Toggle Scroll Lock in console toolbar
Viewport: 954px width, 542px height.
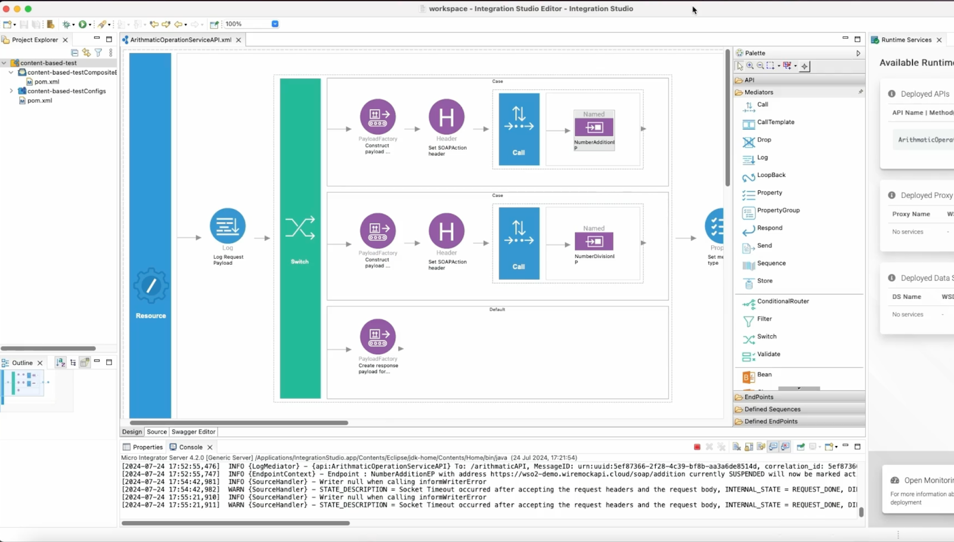(749, 447)
